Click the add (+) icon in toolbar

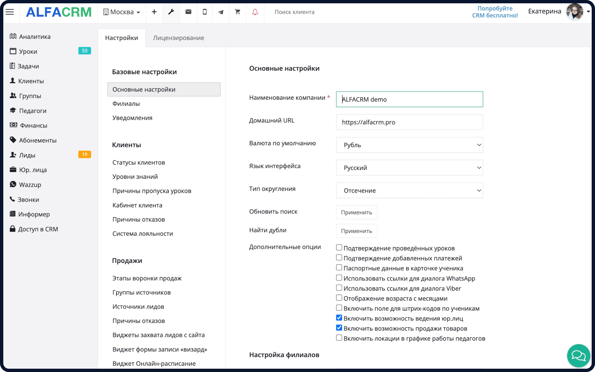pyautogui.click(x=154, y=12)
